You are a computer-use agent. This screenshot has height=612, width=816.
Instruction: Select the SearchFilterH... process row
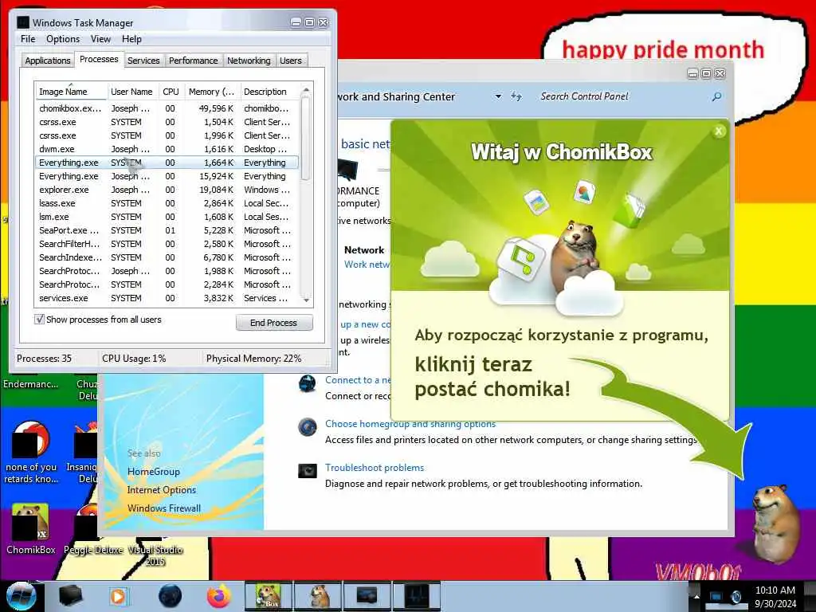tap(167, 244)
